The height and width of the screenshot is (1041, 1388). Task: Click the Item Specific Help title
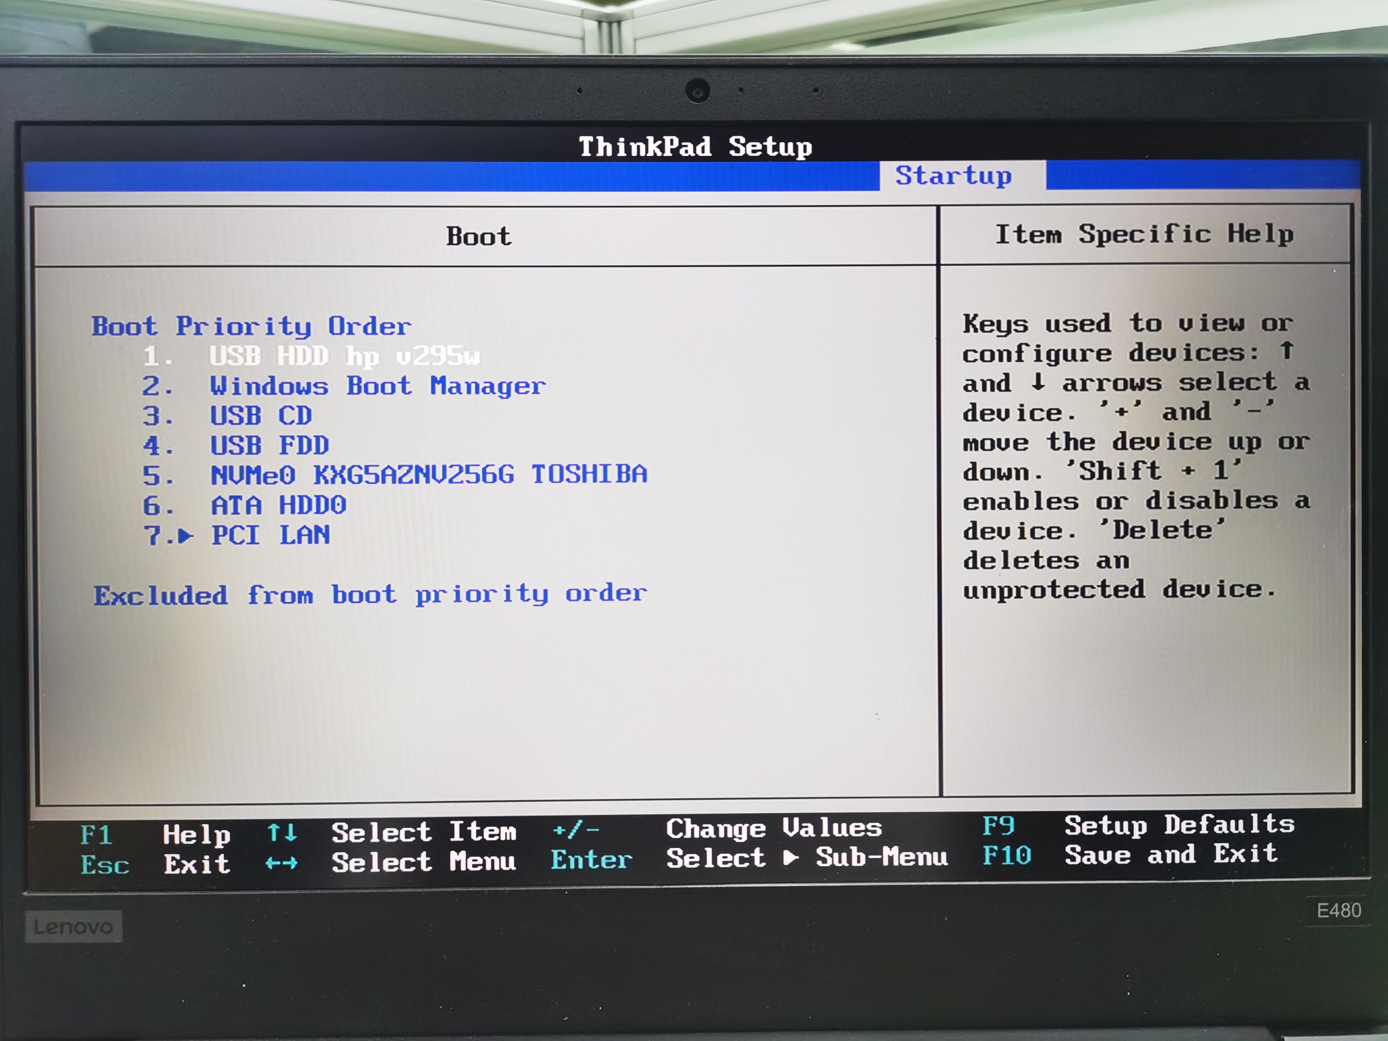(x=1144, y=234)
